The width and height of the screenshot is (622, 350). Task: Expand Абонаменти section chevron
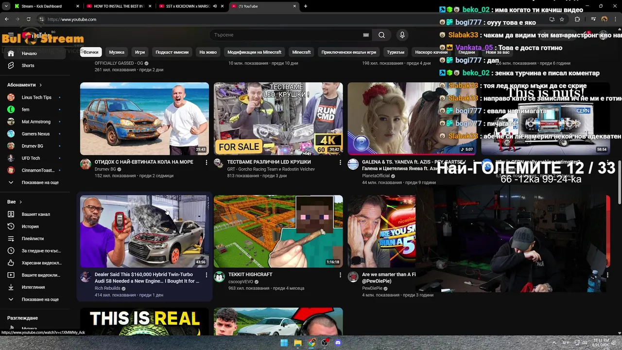tap(40, 85)
